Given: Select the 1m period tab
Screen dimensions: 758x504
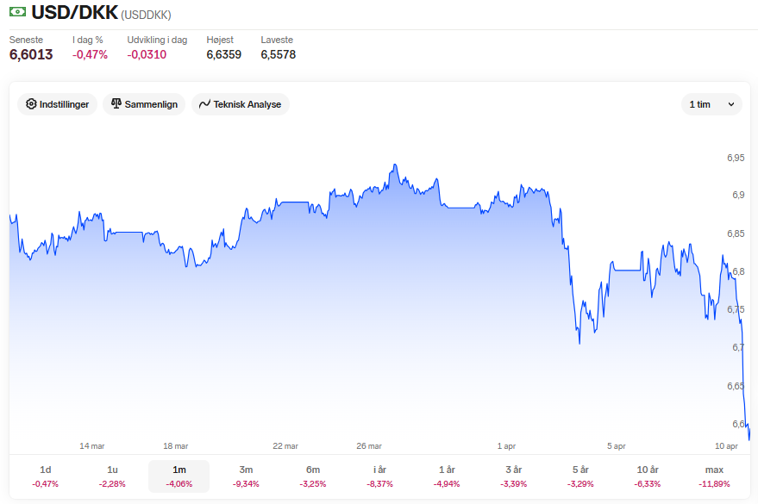Looking at the screenshot, I should click(x=179, y=476).
